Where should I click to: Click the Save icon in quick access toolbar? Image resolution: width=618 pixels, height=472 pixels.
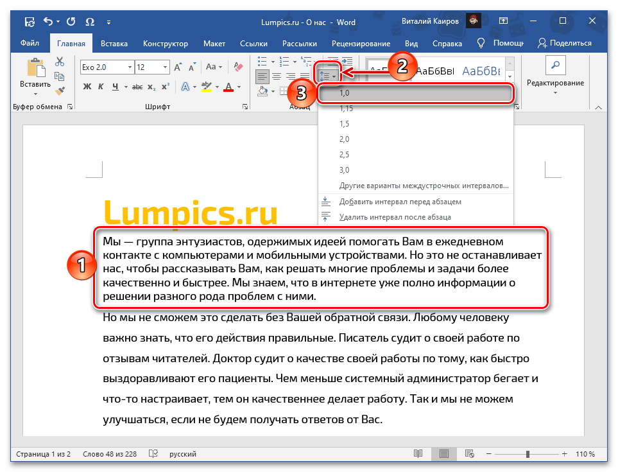[x=30, y=22]
